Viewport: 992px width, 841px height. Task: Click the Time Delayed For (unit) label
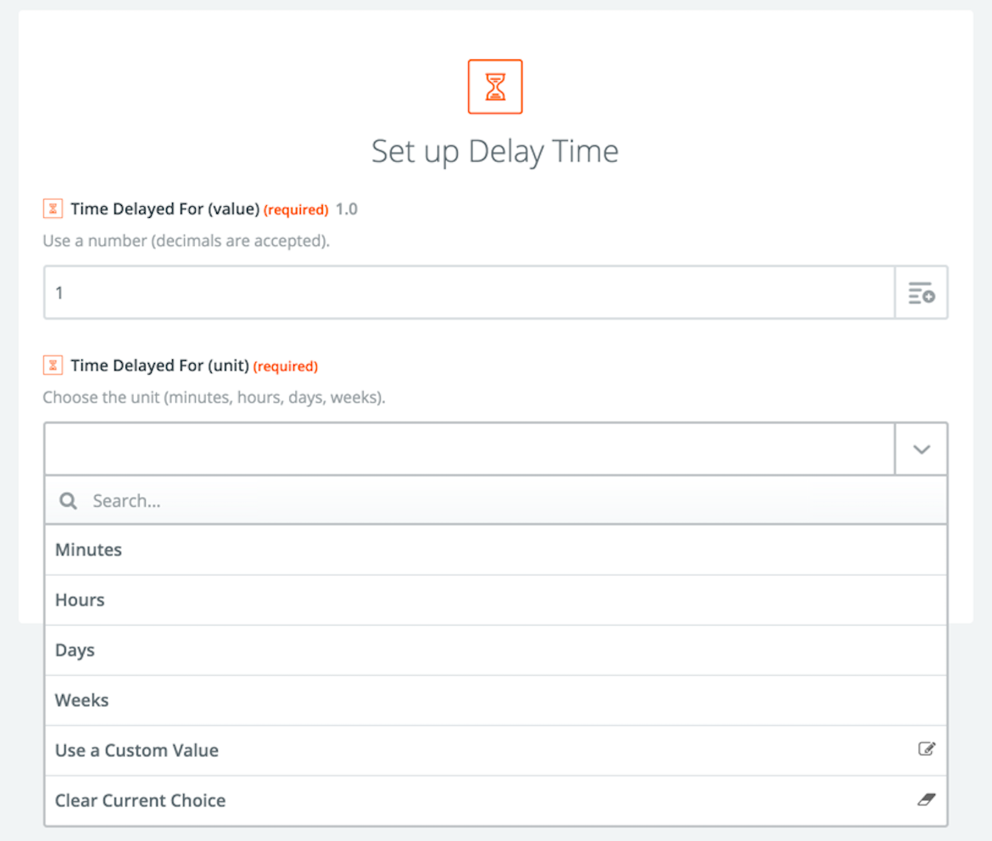click(x=160, y=365)
